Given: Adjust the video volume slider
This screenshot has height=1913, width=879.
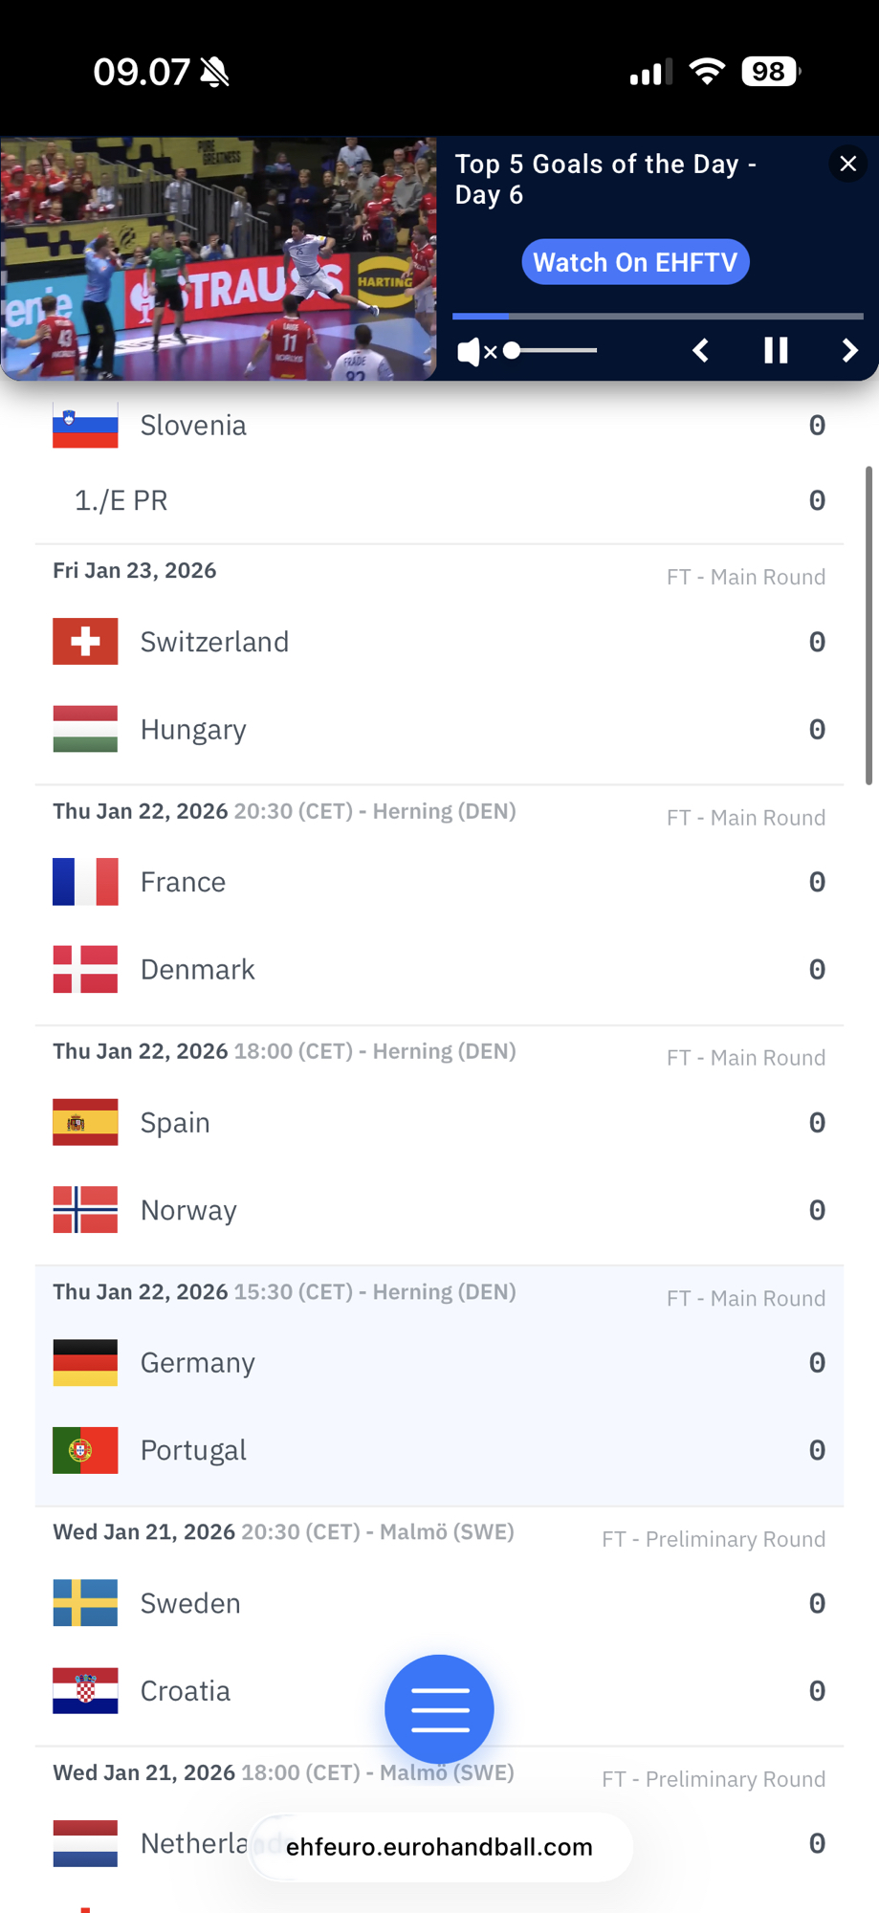Looking at the screenshot, I should click(x=553, y=351).
